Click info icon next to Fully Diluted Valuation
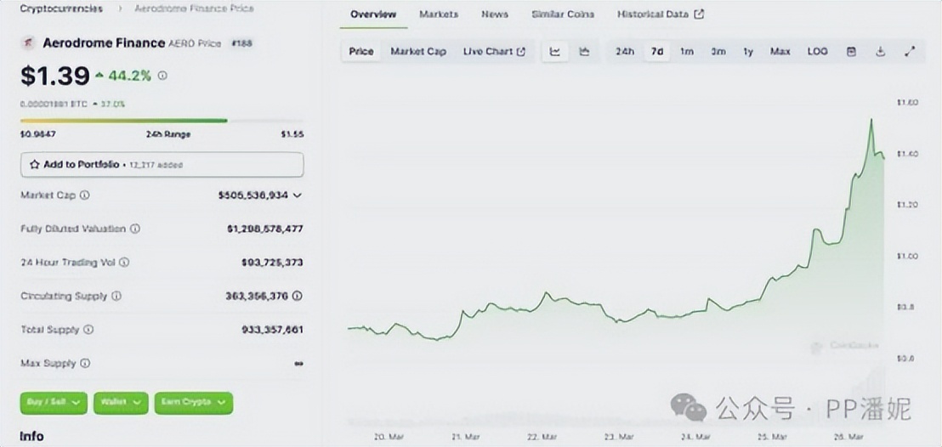The image size is (942, 447). point(135,229)
